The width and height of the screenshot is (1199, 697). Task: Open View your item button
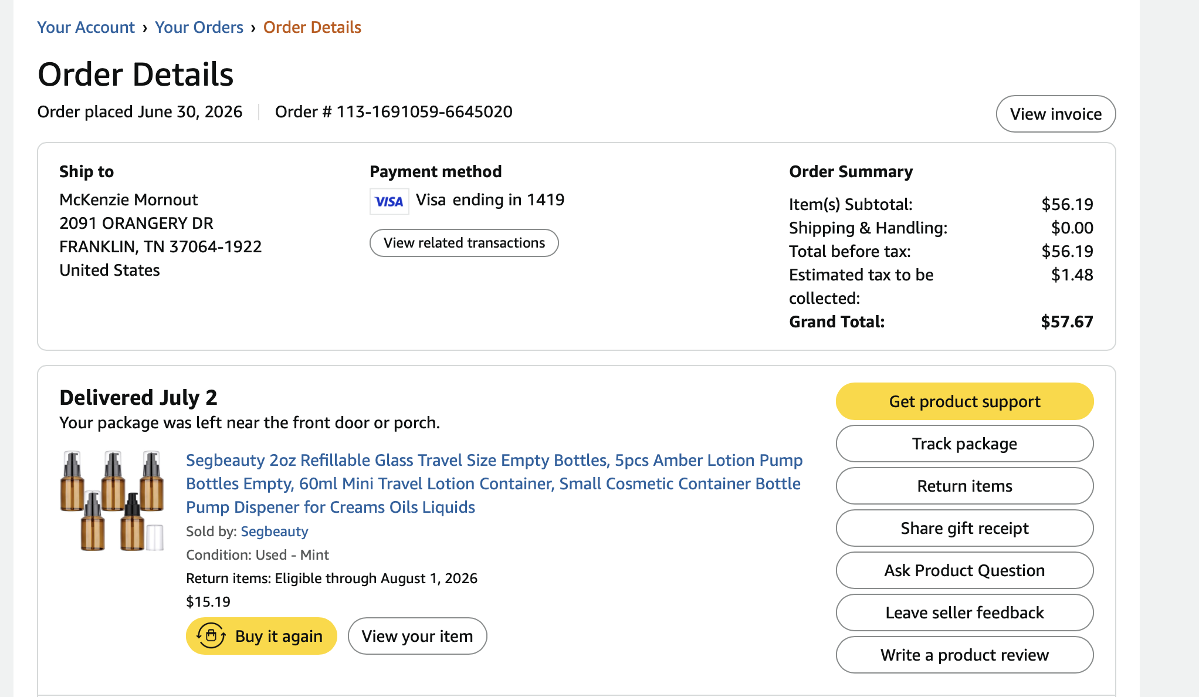tap(417, 636)
